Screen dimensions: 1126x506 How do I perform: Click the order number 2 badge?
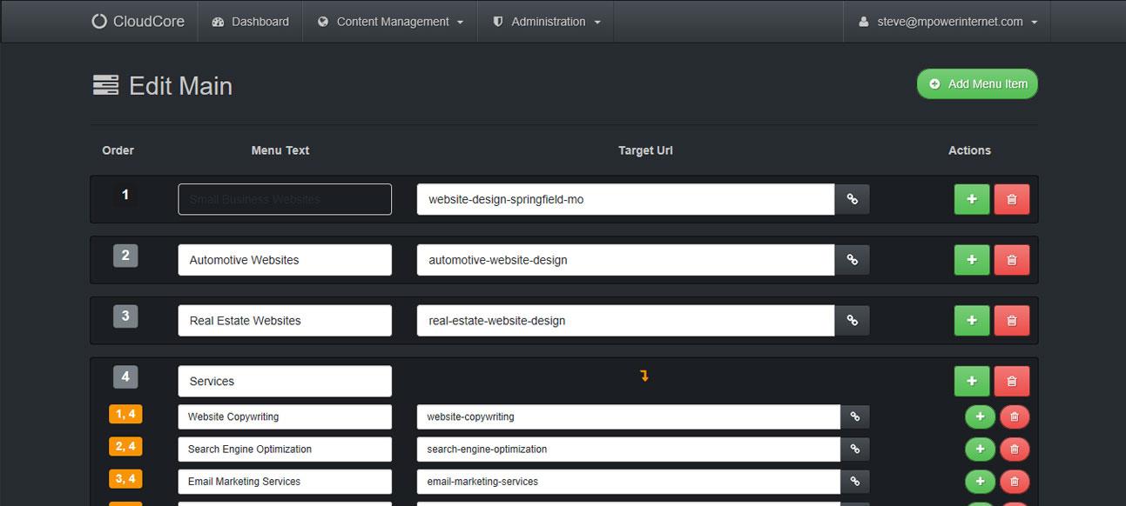(x=125, y=256)
